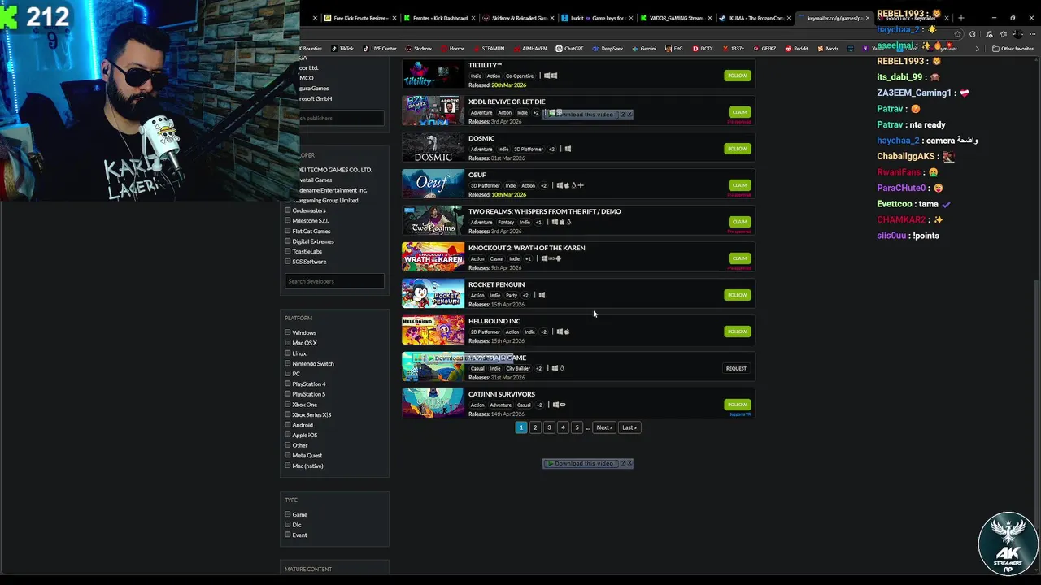The width and height of the screenshot is (1041, 585).
Task: Open Knockout 2: Wrath of the Karen thumbnail
Action: [x=433, y=258]
